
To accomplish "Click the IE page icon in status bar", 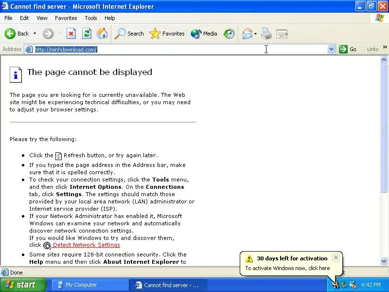I will click(4, 273).
